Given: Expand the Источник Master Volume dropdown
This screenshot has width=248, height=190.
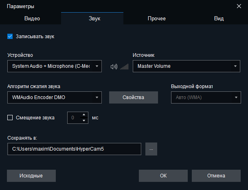Looking at the screenshot, I should (x=186, y=66).
